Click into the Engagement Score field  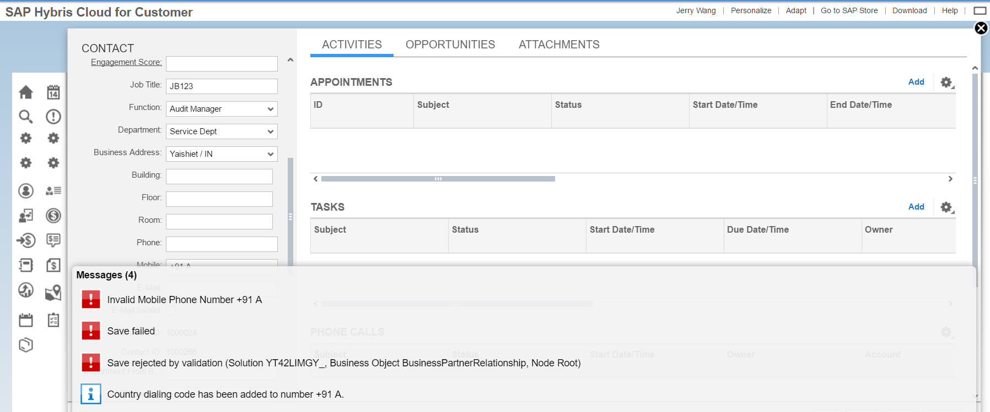point(222,64)
